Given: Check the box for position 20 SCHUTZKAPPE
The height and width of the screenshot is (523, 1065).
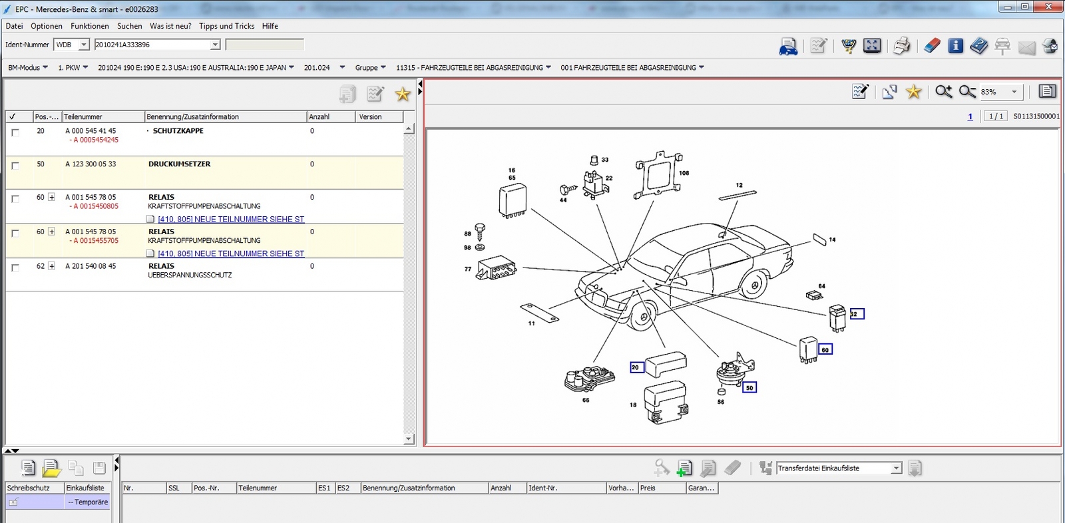Looking at the screenshot, I should click(x=15, y=132).
